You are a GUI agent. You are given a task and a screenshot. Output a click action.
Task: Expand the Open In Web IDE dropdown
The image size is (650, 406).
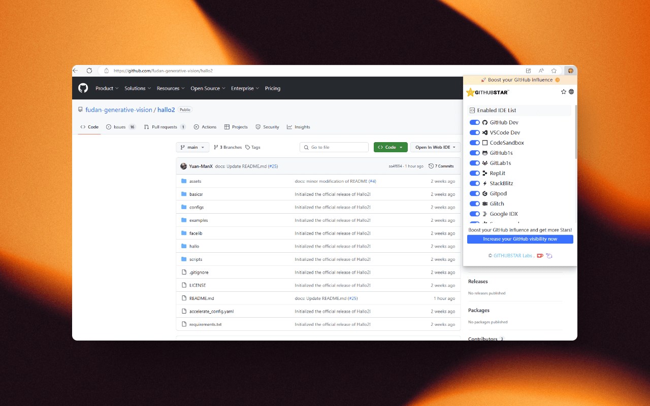(x=435, y=147)
